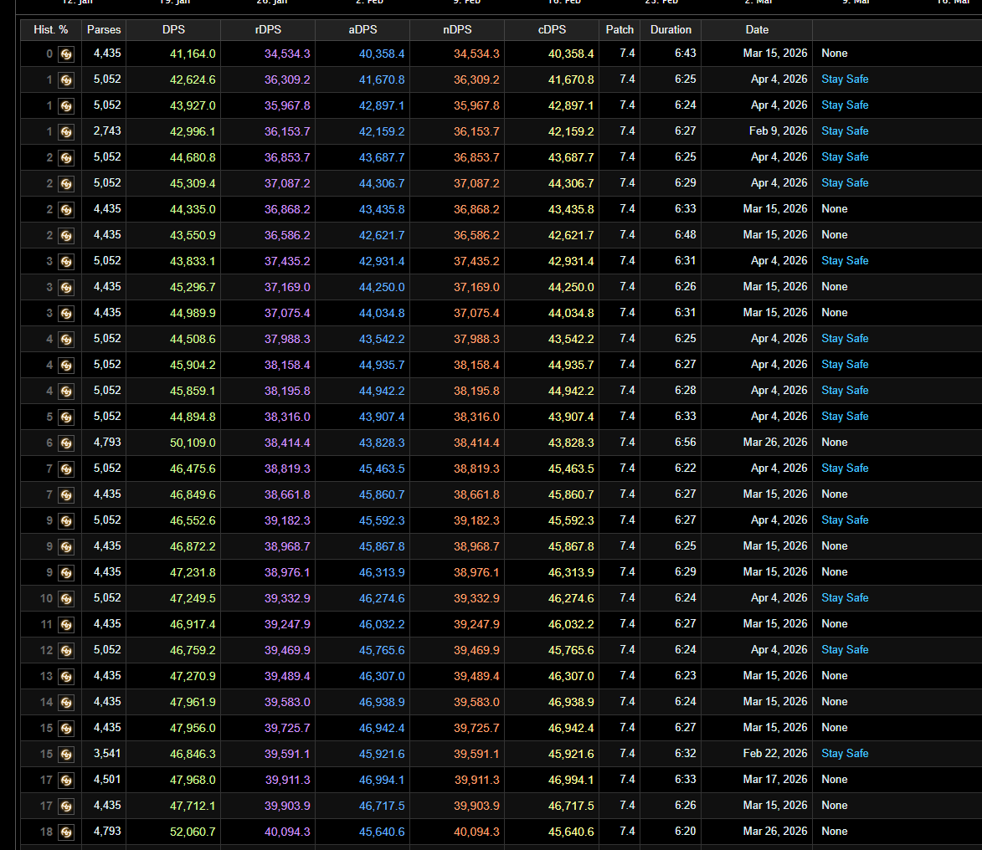
Task: Click the rDPS value 40,094.3
Action: click(x=287, y=832)
